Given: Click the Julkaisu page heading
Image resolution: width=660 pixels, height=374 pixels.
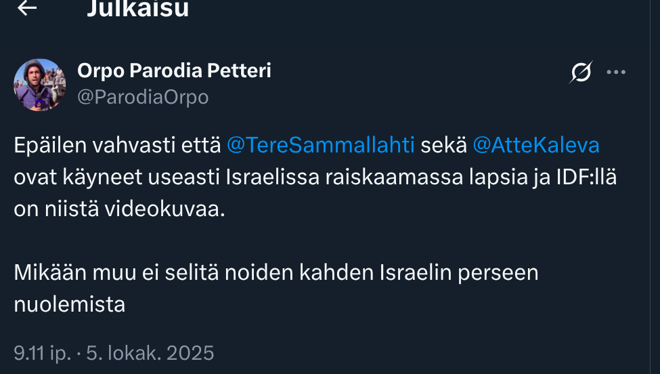Looking at the screenshot, I should coord(137,9).
